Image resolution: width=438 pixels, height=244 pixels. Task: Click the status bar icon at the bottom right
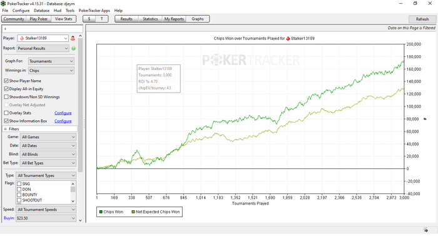425,230
